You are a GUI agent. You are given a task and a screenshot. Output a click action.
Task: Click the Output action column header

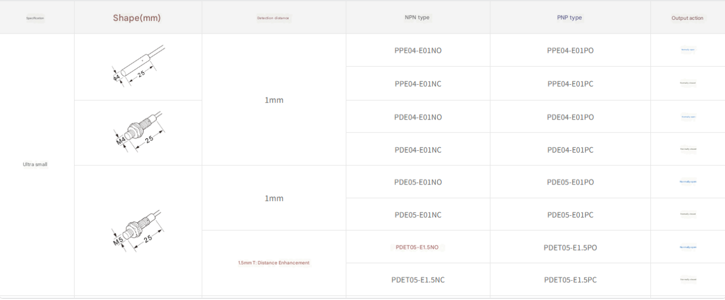pyautogui.click(x=687, y=18)
